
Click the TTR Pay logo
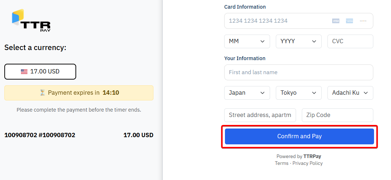[31, 21]
